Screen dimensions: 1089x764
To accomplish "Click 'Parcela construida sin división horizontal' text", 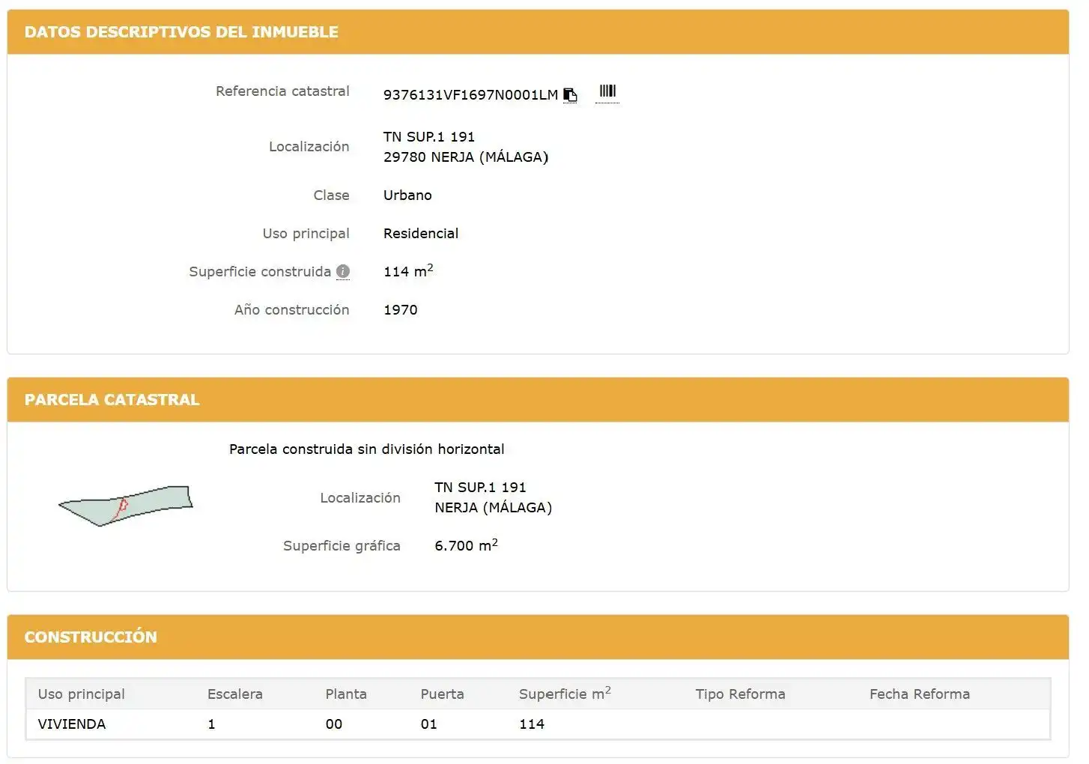I will point(367,449).
